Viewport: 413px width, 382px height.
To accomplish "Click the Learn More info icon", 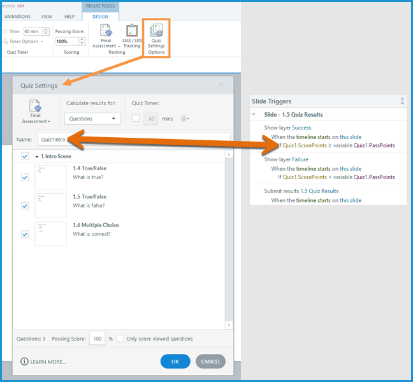I will (x=25, y=362).
